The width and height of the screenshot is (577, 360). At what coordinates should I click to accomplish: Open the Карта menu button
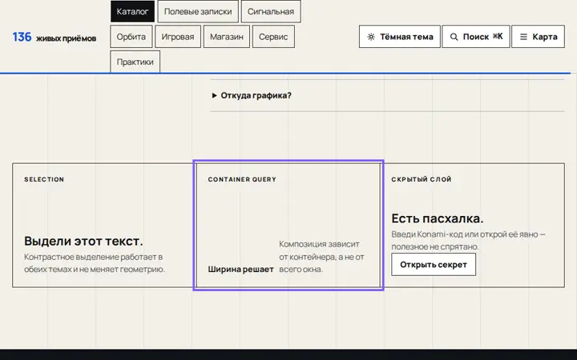538,37
